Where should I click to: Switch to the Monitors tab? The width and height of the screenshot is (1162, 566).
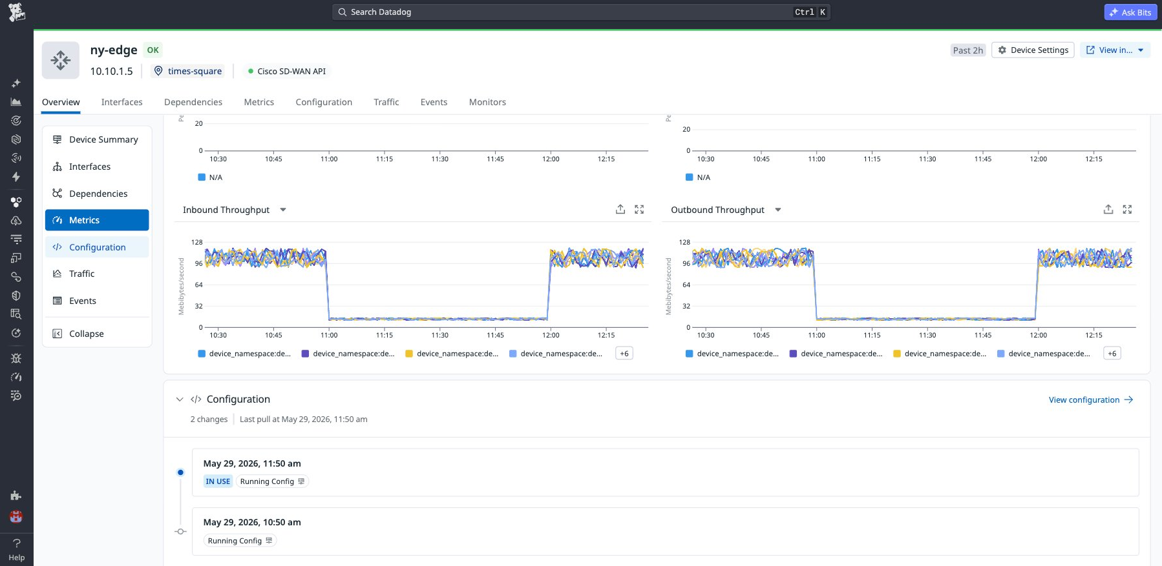coord(487,102)
